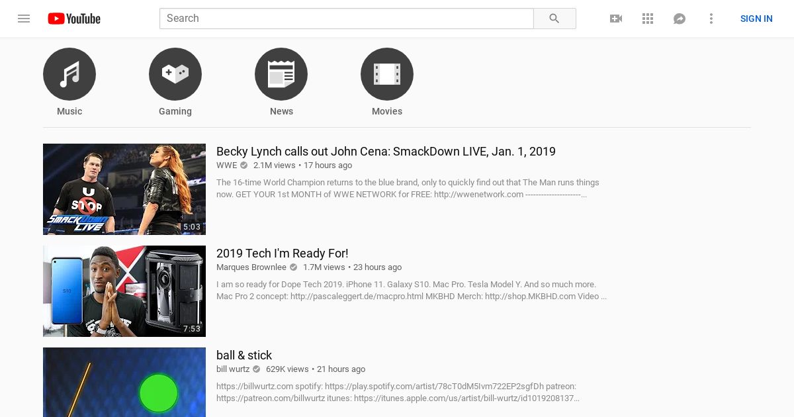Open the messages share icon
794x417 pixels.
680,19
